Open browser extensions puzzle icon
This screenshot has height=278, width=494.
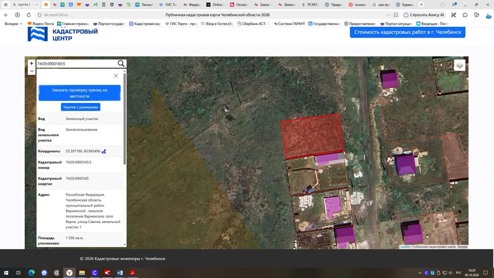[x=465, y=15]
